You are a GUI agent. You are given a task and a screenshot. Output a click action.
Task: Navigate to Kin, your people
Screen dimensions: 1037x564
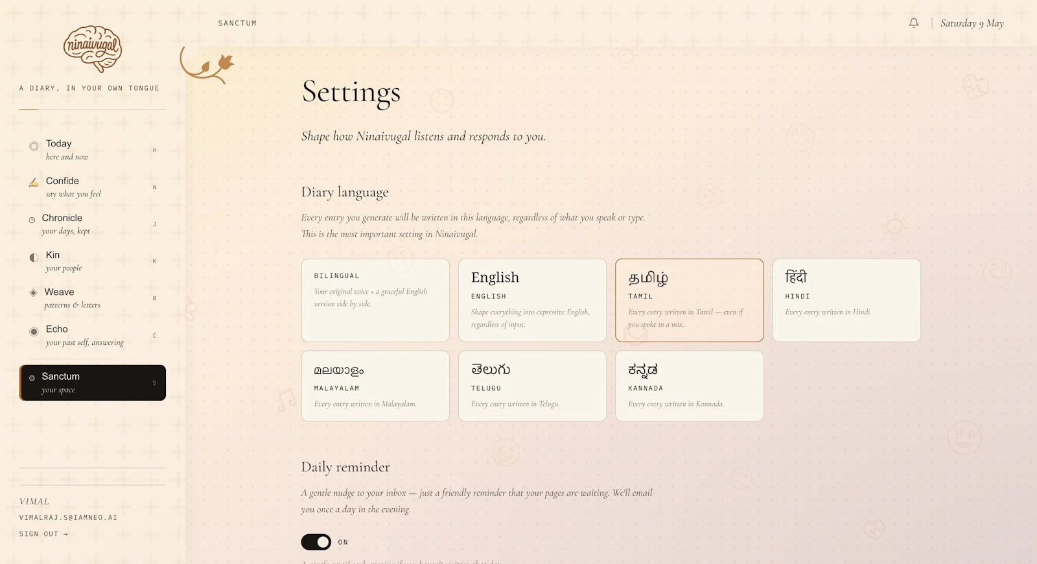93,261
